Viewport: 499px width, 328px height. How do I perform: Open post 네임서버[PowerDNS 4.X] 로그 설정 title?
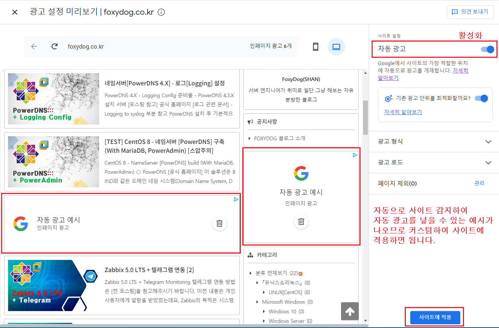(165, 83)
